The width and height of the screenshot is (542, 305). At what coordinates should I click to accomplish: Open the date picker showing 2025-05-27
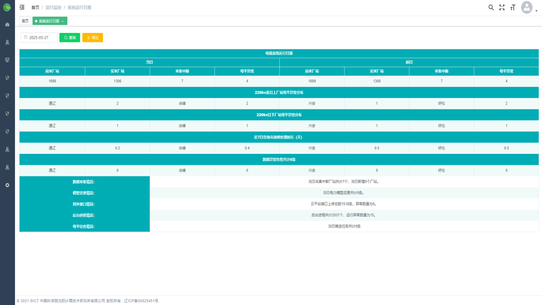tap(39, 38)
